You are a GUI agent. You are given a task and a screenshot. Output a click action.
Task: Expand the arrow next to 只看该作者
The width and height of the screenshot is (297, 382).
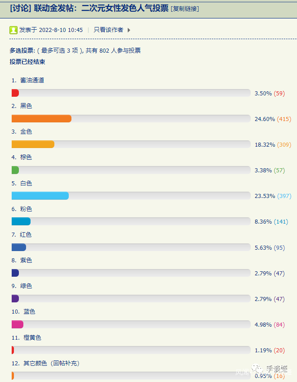pyautogui.click(x=129, y=30)
